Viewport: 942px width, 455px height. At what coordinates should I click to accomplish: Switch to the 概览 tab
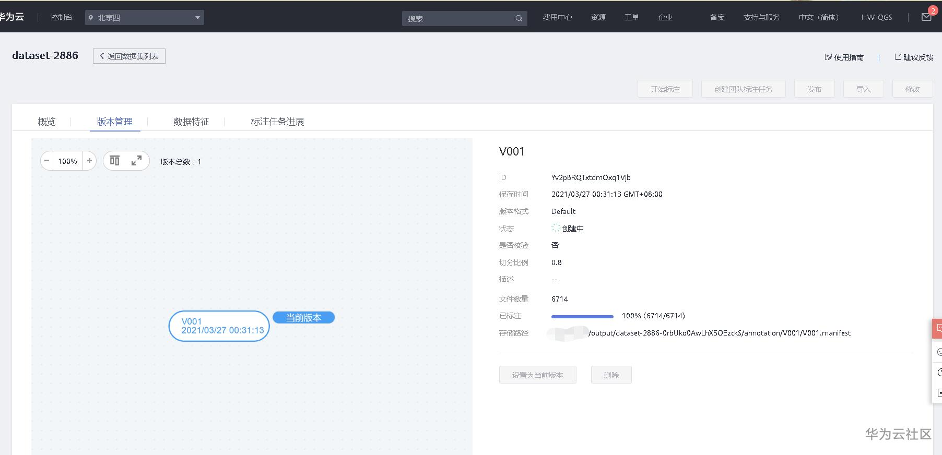point(46,122)
